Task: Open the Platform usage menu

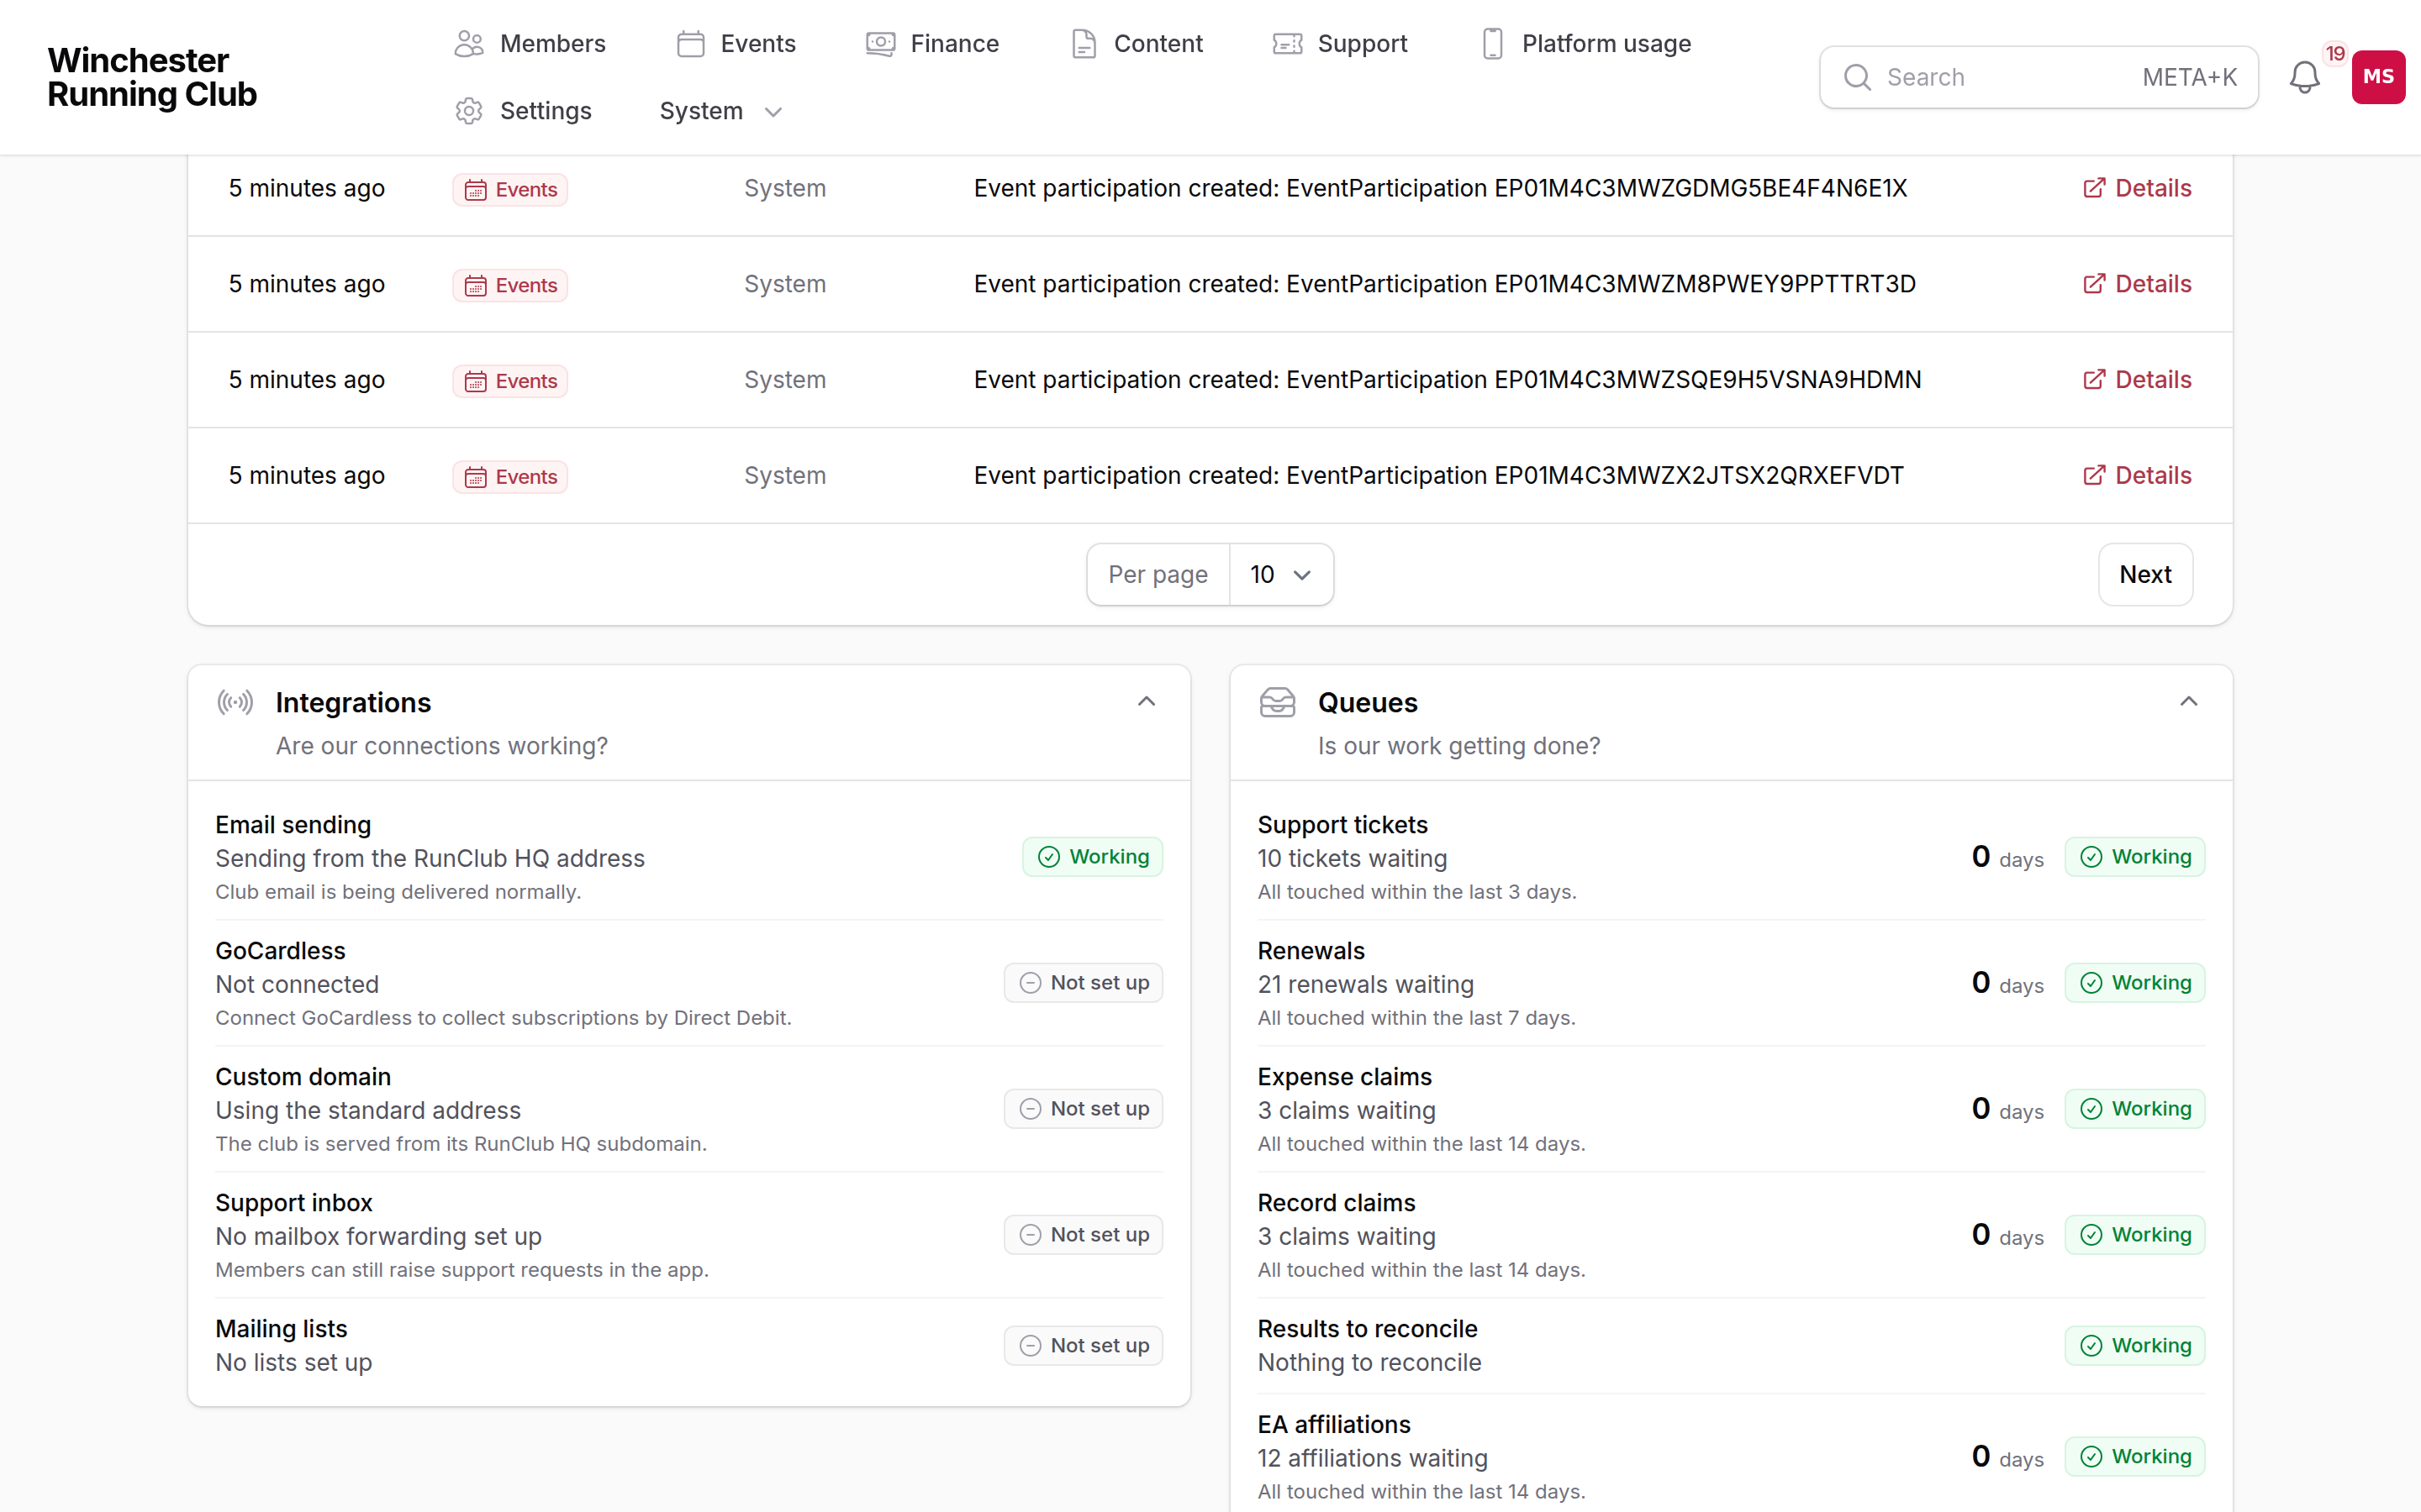Action: coord(1585,44)
